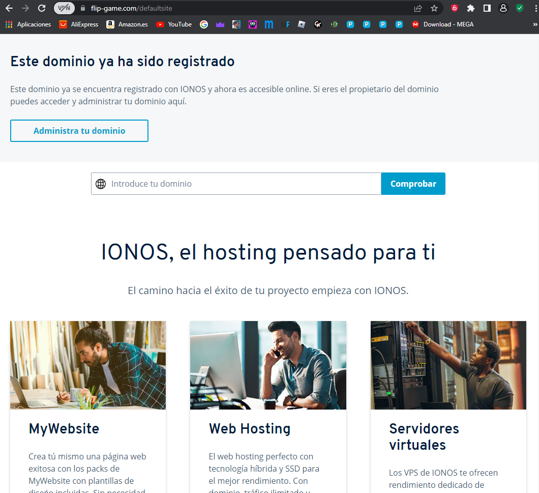This screenshot has width=539, height=493.
Task: Click the Comprobar button
Action: (413, 184)
